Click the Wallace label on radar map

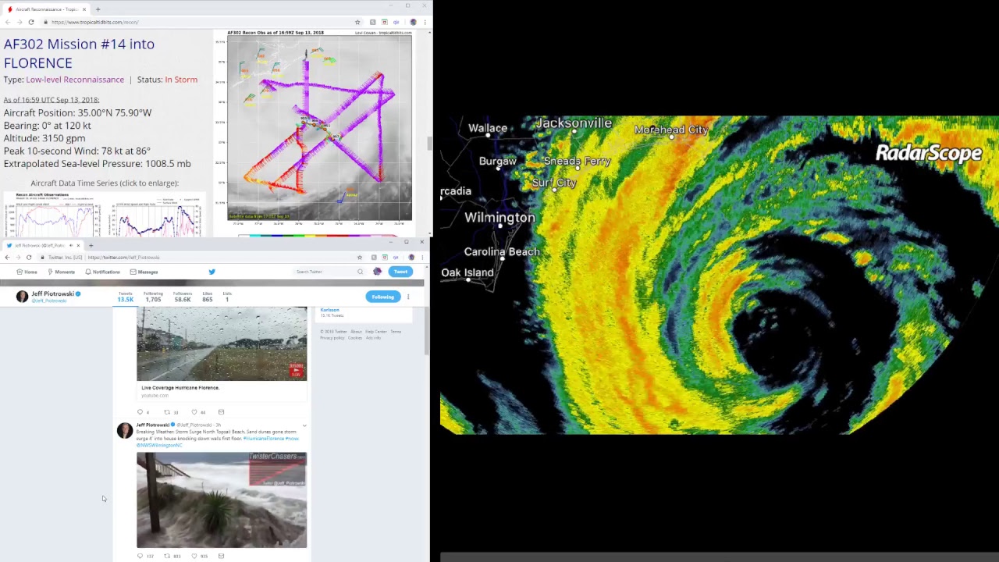[488, 128]
